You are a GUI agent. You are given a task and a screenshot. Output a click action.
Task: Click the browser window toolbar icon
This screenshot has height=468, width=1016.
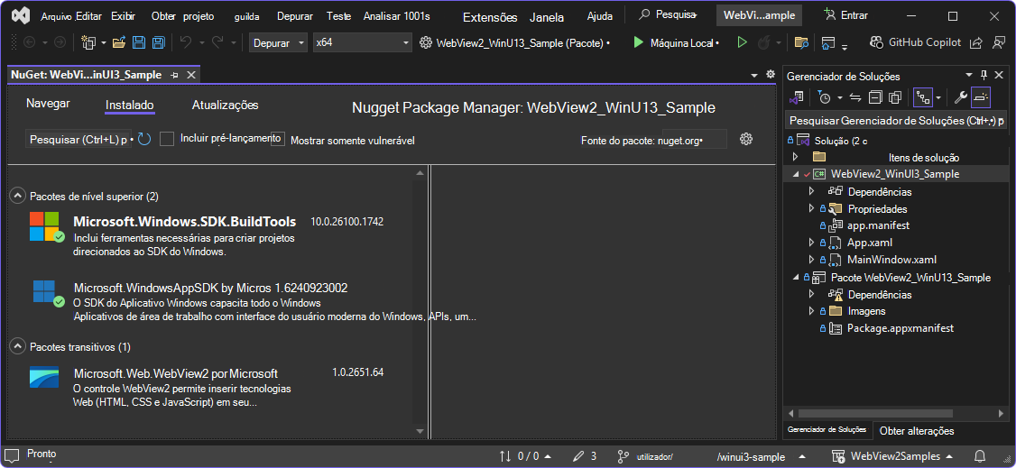[x=827, y=42]
